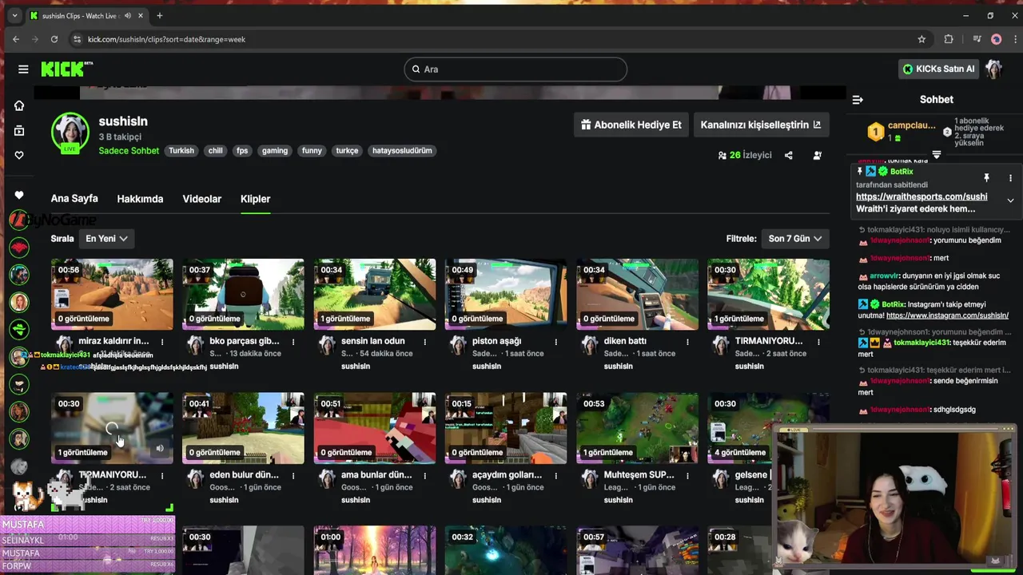The height and width of the screenshot is (575, 1023).
Task: Toggle mute on hovered clip preview
Action: [160, 449]
